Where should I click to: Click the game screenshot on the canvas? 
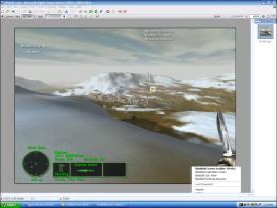pyautogui.click(x=125, y=105)
